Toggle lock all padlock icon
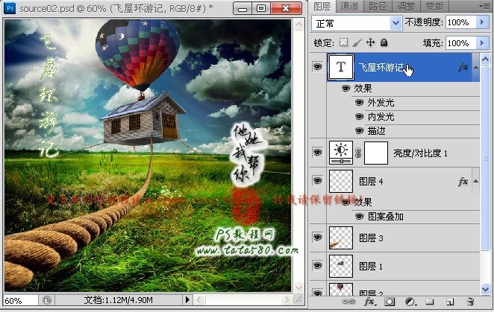 pyautogui.click(x=384, y=42)
